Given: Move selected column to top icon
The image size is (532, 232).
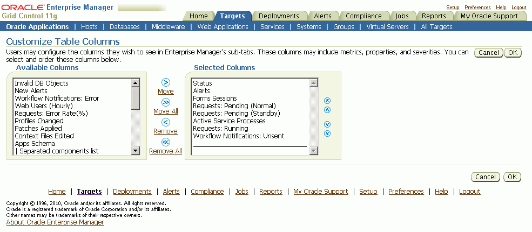Looking at the screenshot, I should [x=327, y=101].
